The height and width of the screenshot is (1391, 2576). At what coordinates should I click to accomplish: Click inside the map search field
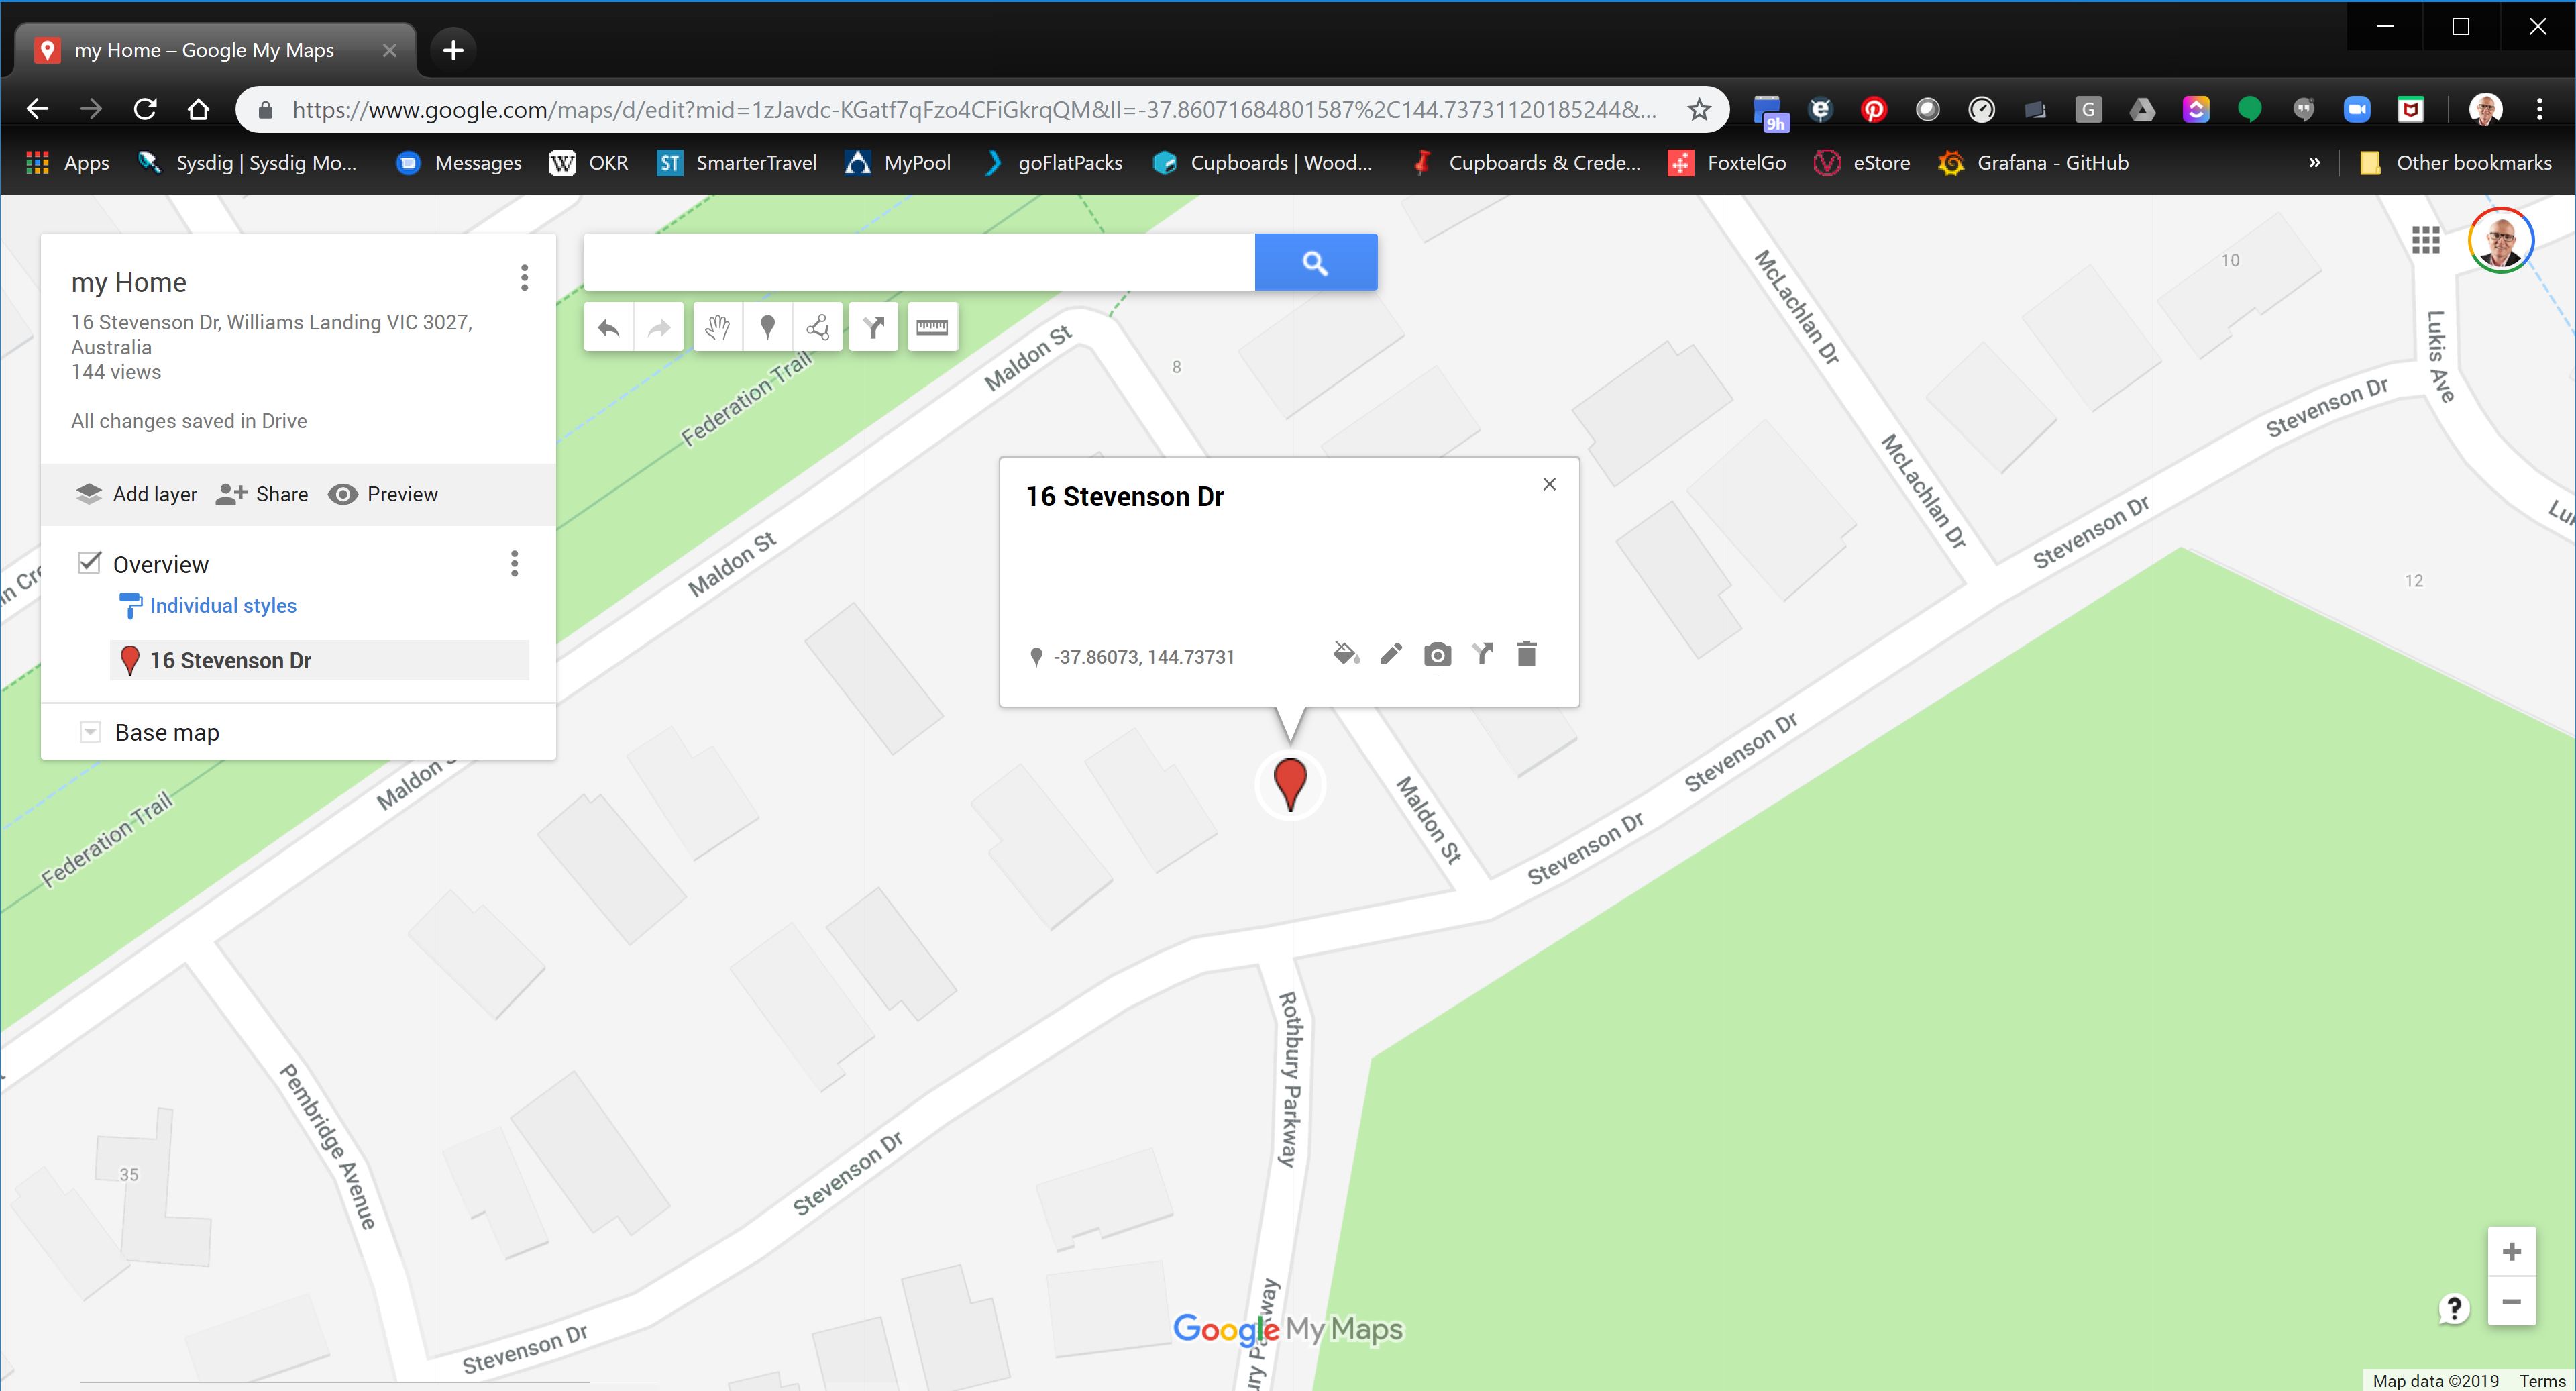(919, 262)
